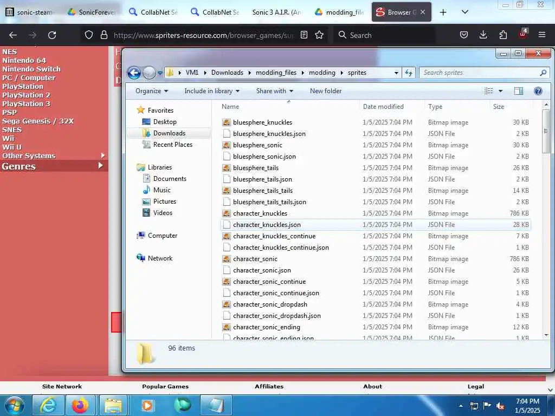The height and width of the screenshot is (416, 555).
Task: Toggle the preview pane icon
Action: coord(518,91)
